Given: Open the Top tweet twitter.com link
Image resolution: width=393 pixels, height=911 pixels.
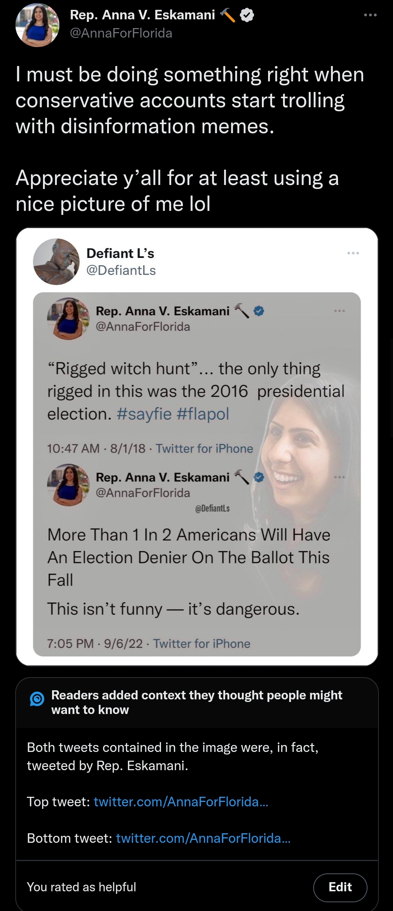Looking at the screenshot, I should pyautogui.click(x=181, y=802).
